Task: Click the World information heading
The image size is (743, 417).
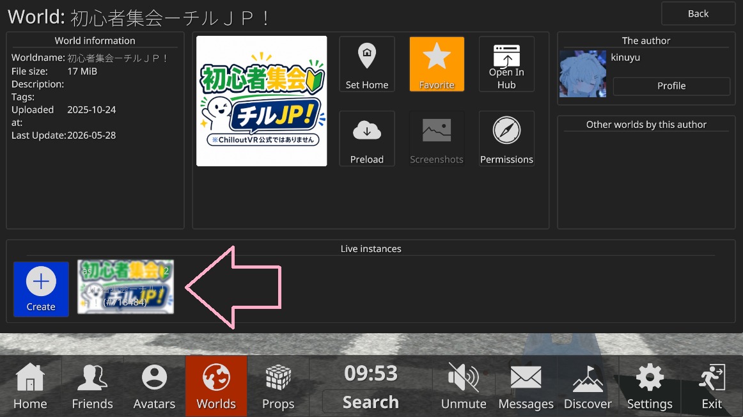Action: (x=95, y=41)
